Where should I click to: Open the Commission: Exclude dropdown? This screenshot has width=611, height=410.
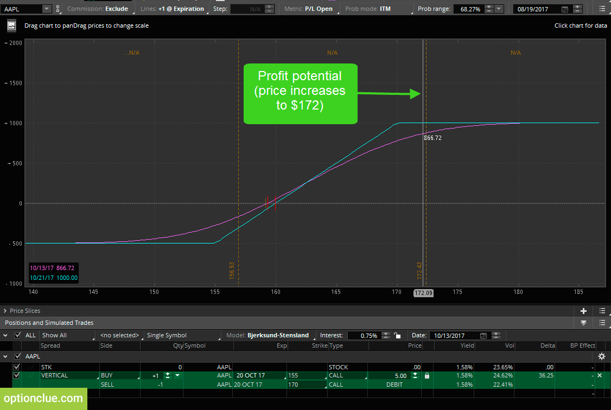click(100, 9)
